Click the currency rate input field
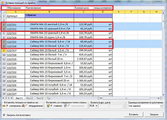 104,106
